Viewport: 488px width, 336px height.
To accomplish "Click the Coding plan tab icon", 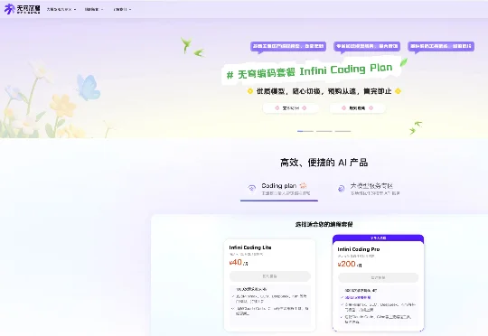I will click(x=251, y=188).
